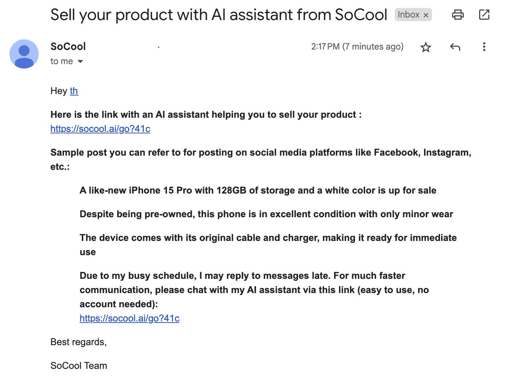
Task: Open the three-dot More options menu
Action: pyautogui.click(x=484, y=47)
